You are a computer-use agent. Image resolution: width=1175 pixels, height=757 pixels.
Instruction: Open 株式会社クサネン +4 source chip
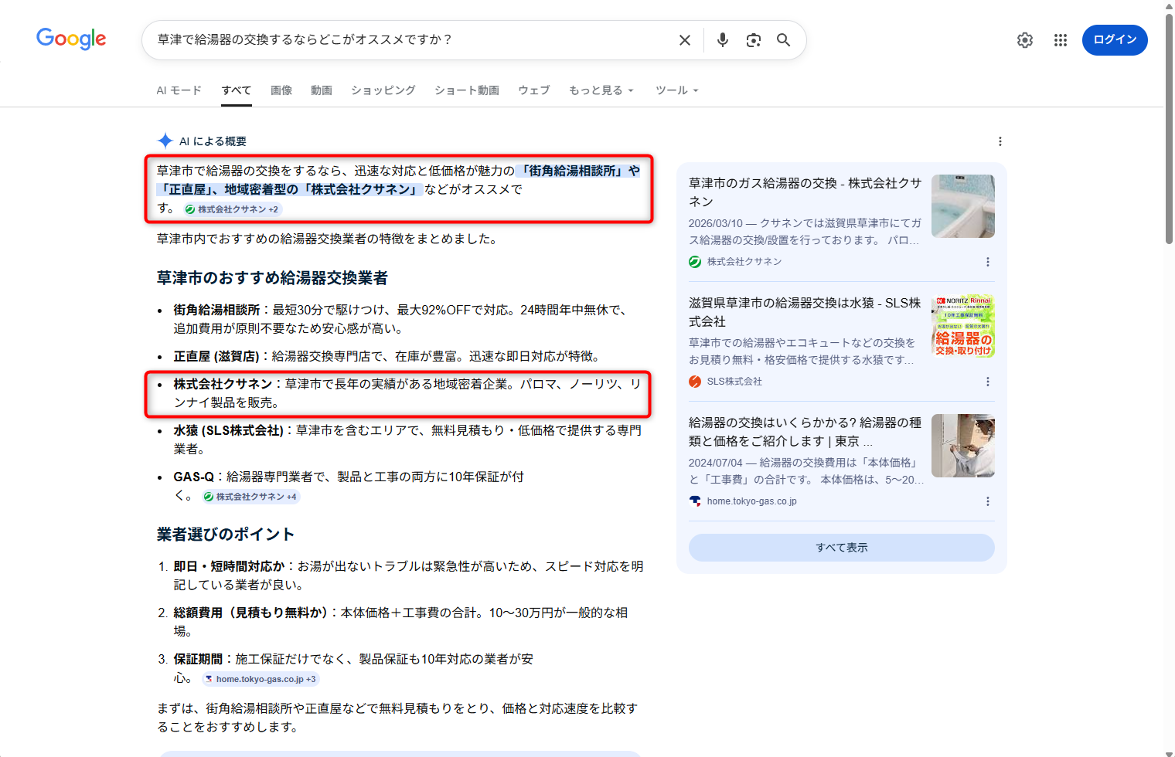[250, 497]
